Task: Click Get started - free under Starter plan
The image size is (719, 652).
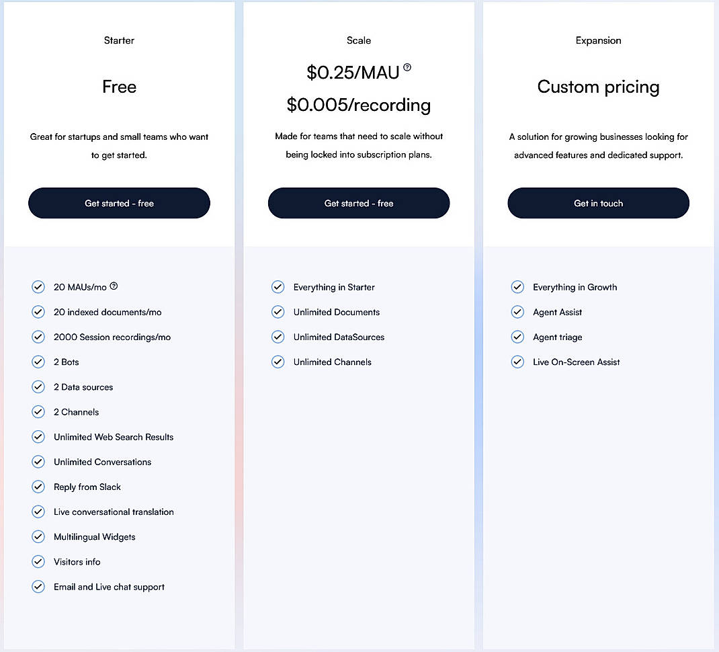Action: pos(119,203)
